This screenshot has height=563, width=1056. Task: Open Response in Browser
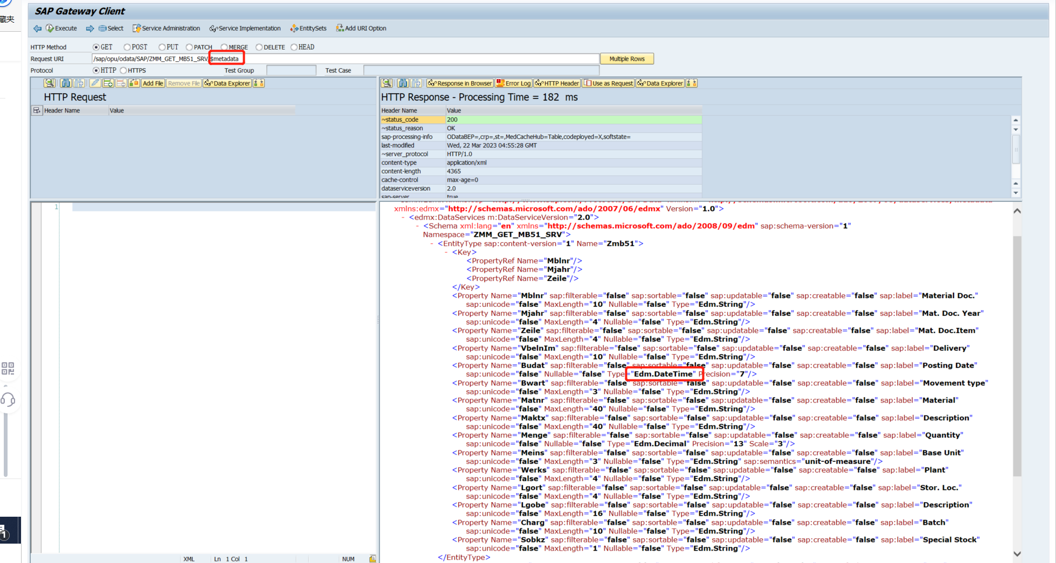[460, 83]
